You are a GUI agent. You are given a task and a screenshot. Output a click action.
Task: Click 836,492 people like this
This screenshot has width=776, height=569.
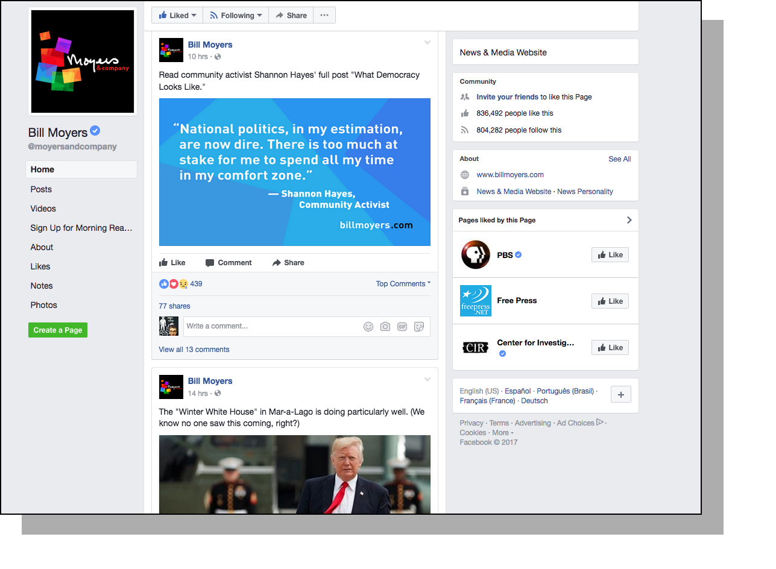coord(514,113)
